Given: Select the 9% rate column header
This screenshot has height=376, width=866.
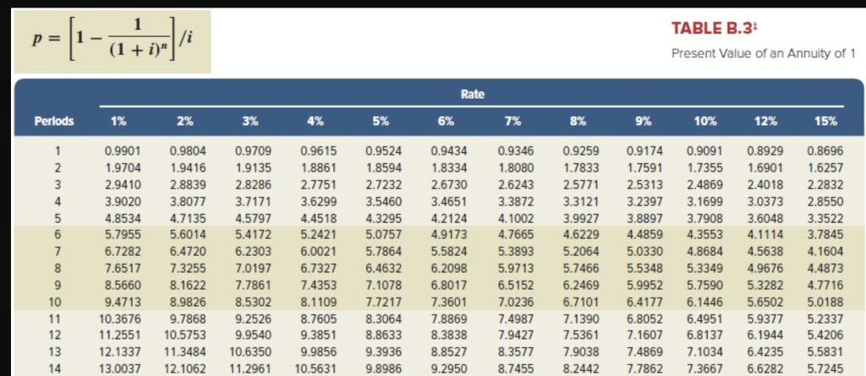Looking at the screenshot, I should pos(643,121).
